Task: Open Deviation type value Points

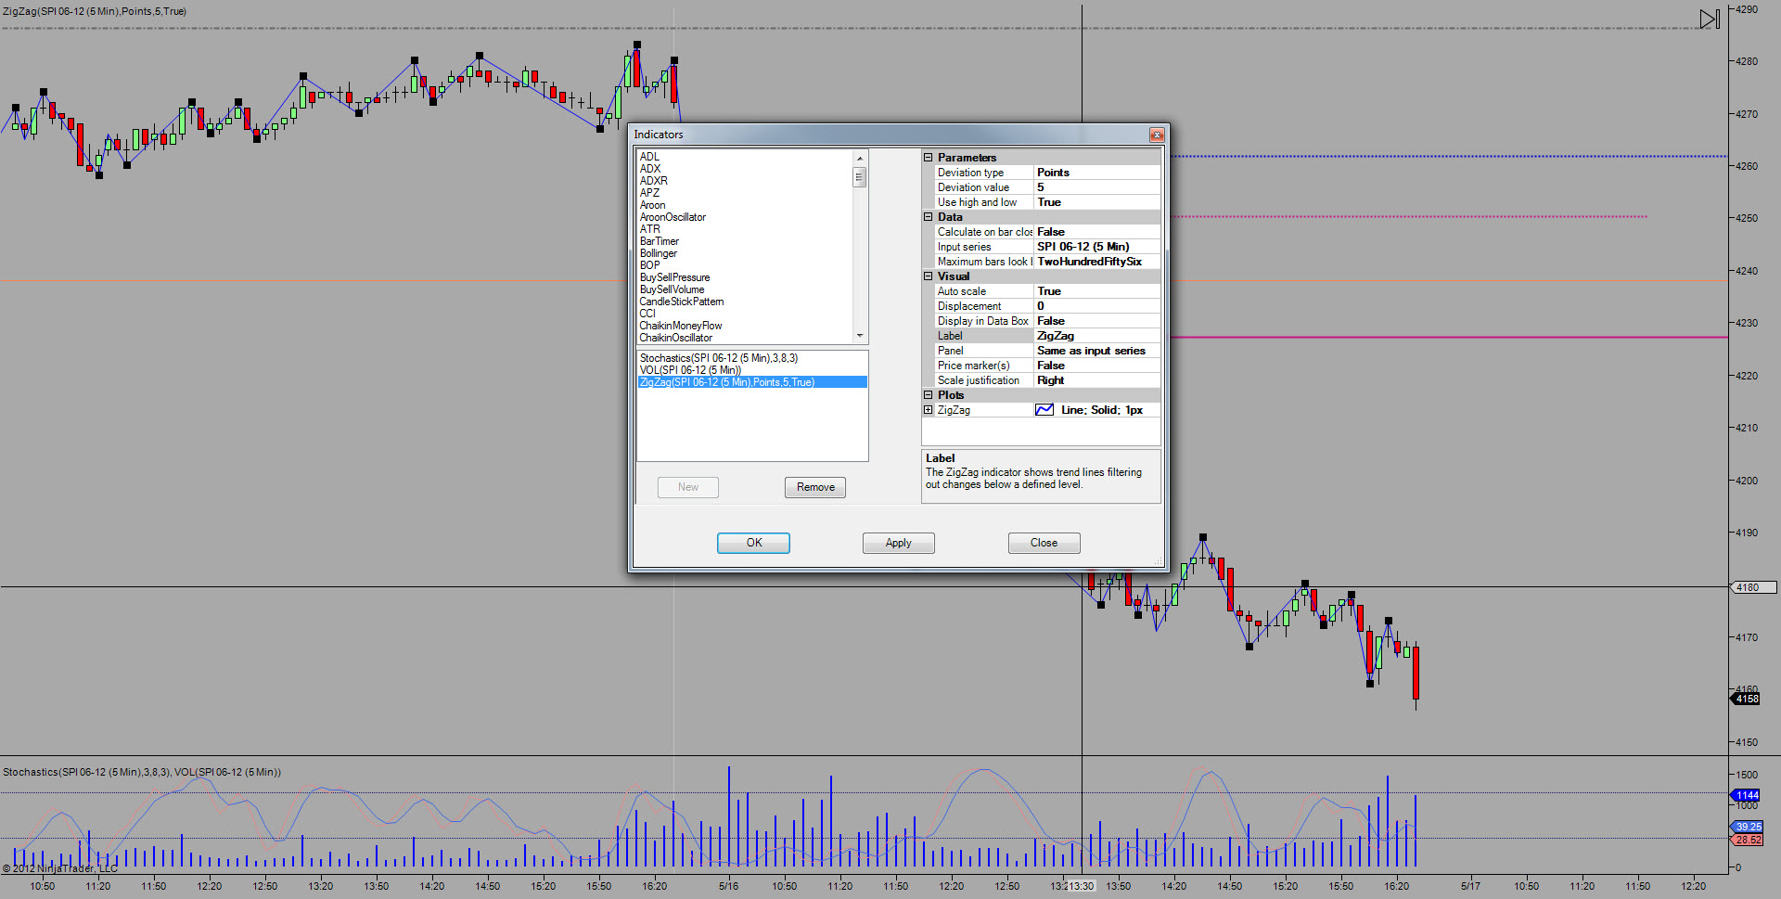Action: [1096, 173]
